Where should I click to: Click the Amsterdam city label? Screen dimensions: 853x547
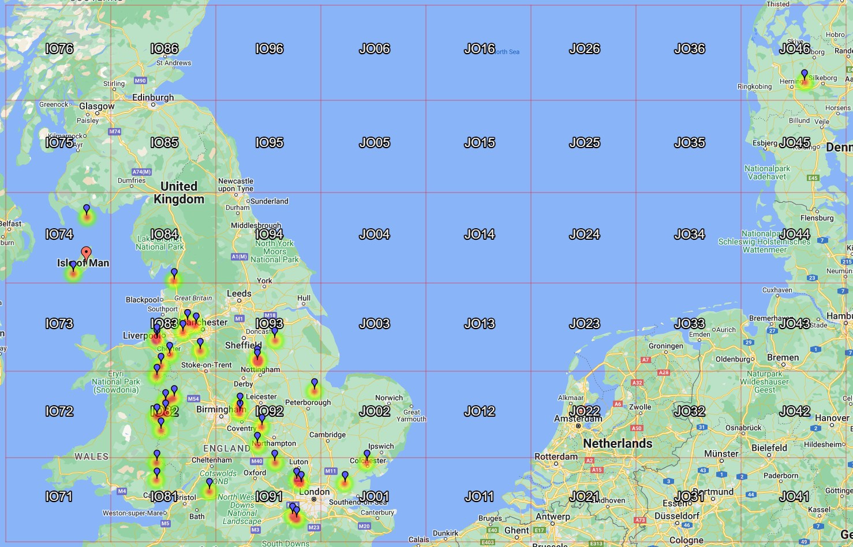tap(578, 418)
